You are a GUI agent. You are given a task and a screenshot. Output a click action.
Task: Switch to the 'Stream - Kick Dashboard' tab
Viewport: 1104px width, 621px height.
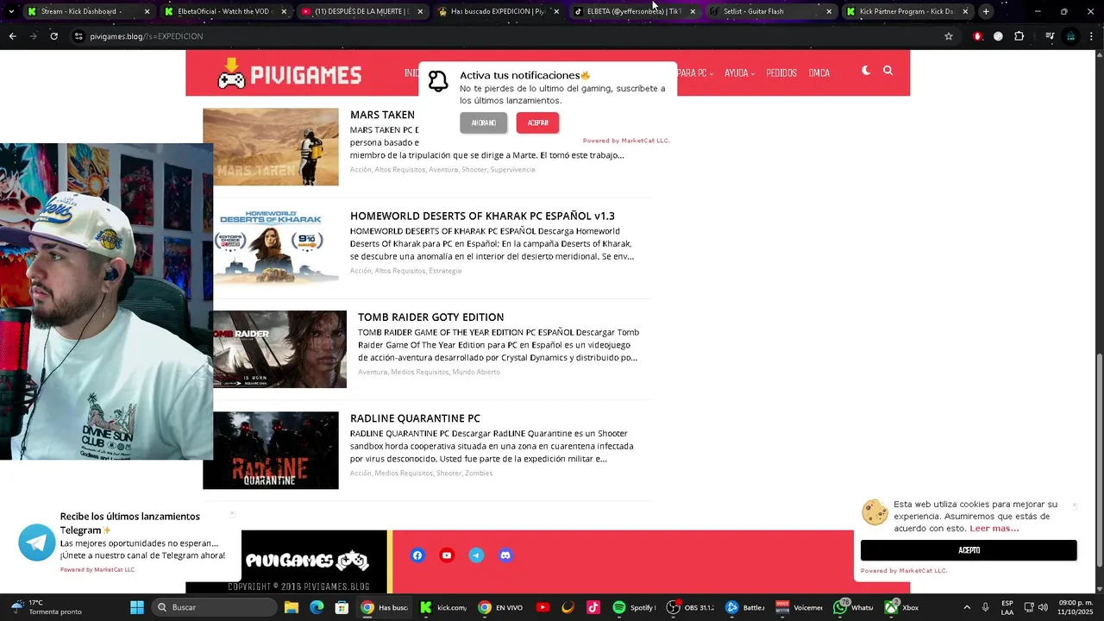[88, 11]
